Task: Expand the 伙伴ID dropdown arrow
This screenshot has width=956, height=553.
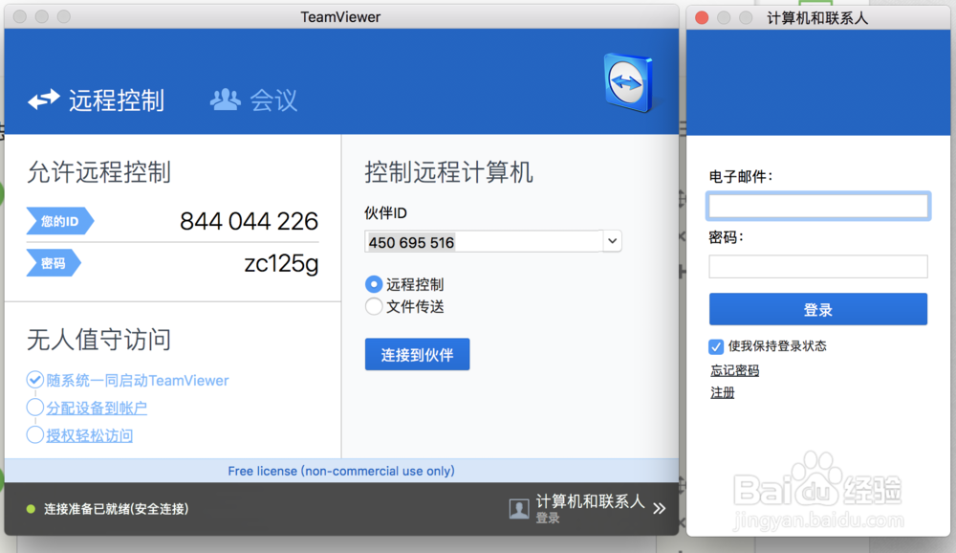Action: pyautogui.click(x=612, y=241)
